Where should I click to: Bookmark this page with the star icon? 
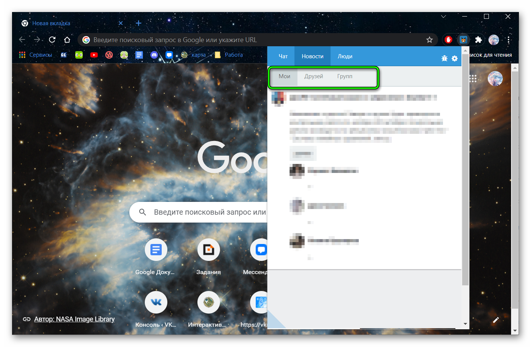coord(429,40)
